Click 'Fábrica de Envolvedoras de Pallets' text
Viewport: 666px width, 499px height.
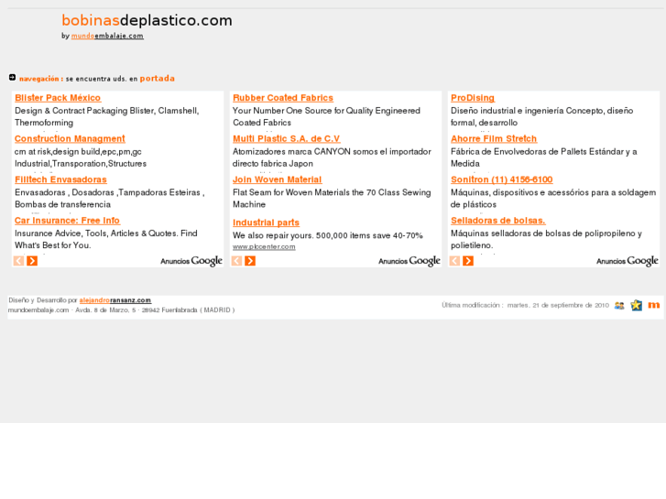pos(543,157)
